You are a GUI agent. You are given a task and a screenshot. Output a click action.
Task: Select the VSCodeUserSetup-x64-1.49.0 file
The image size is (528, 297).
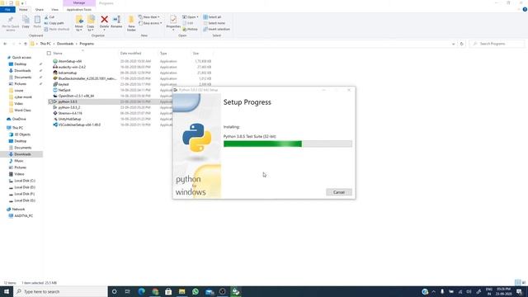tap(79, 125)
